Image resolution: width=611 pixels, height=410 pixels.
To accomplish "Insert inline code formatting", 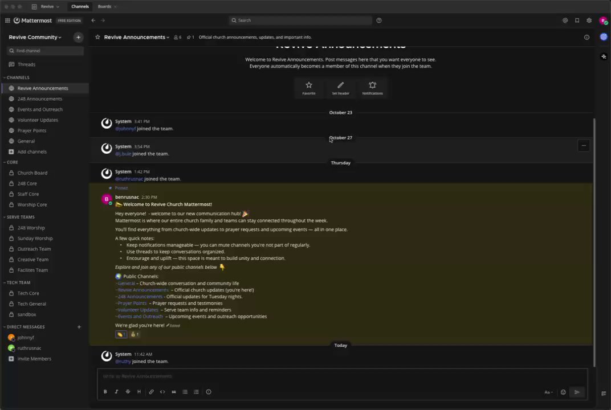I will [x=162, y=392].
